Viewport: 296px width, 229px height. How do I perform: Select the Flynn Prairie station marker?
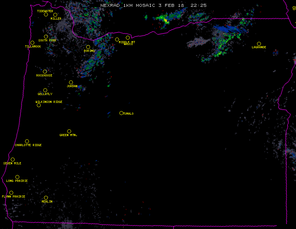[11, 193]
